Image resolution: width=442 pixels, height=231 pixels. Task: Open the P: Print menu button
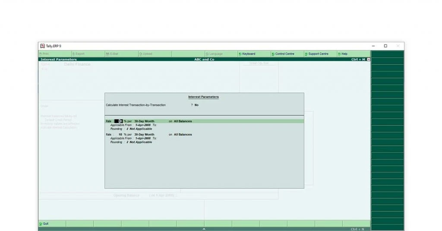pos(55,54)
